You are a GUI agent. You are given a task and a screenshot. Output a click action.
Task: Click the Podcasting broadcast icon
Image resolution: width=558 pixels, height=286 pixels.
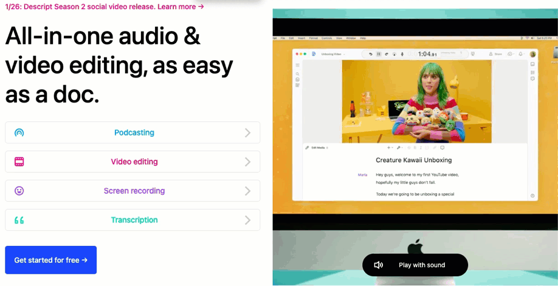[x=19, y=133]
